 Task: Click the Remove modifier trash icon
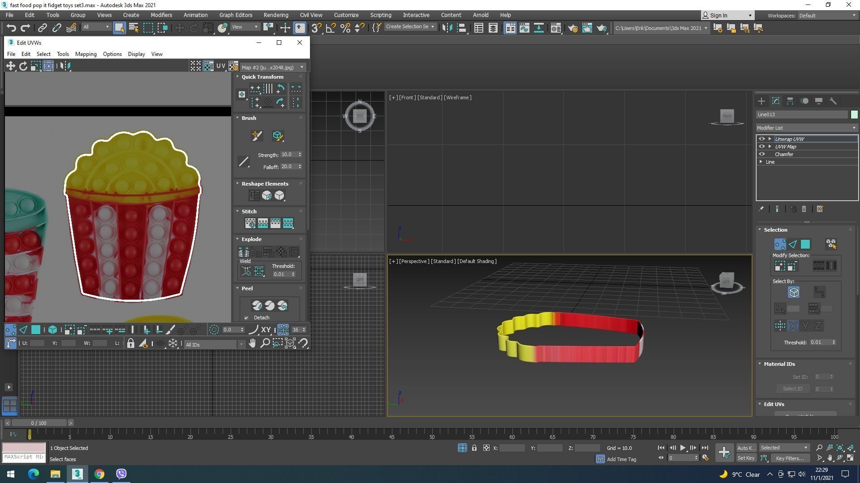pos(804,209)
